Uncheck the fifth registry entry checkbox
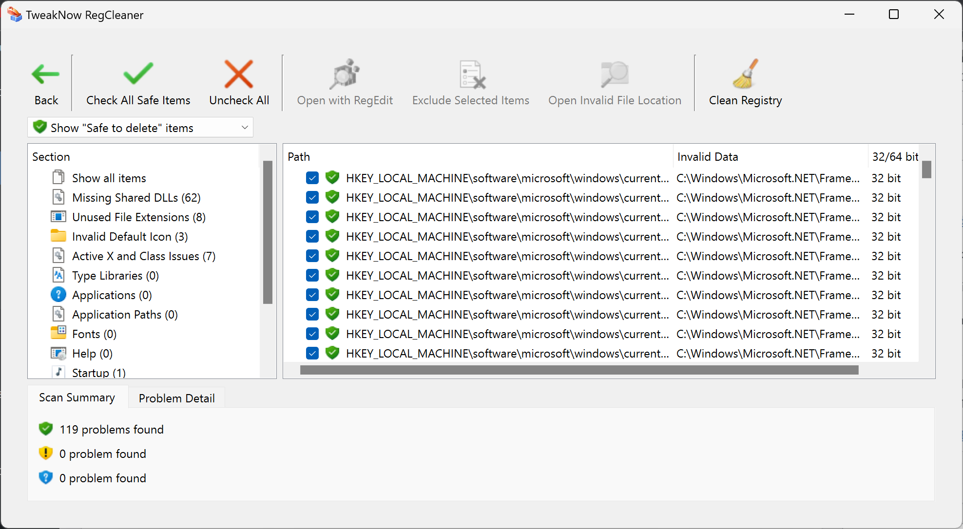 point(312,256)
